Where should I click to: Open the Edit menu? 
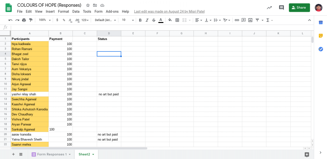pos(29,11)
